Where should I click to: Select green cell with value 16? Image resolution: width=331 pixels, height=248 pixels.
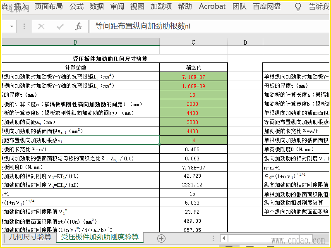click(194, 95)
